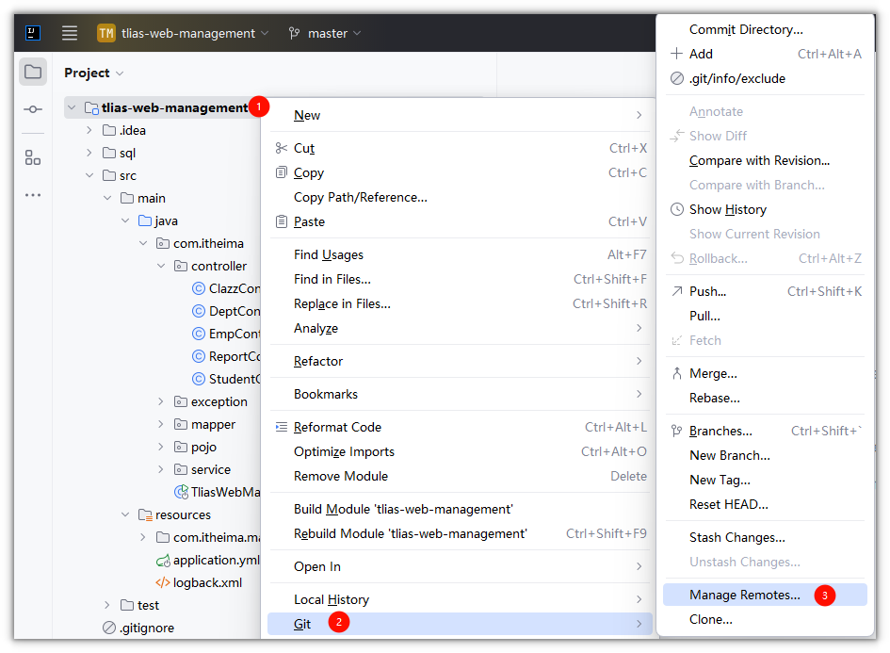
Task: Choose Pull from Git menu
Action: coord(765,316)
